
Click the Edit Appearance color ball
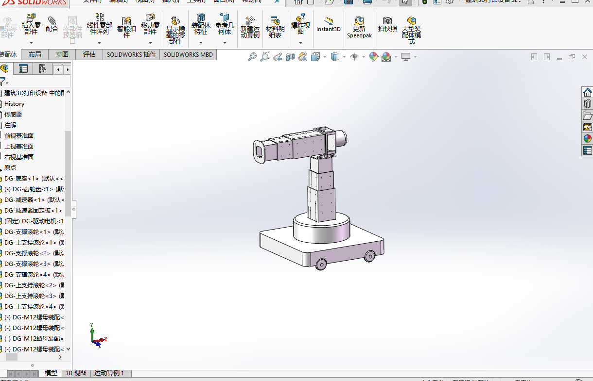click(373, 57)
